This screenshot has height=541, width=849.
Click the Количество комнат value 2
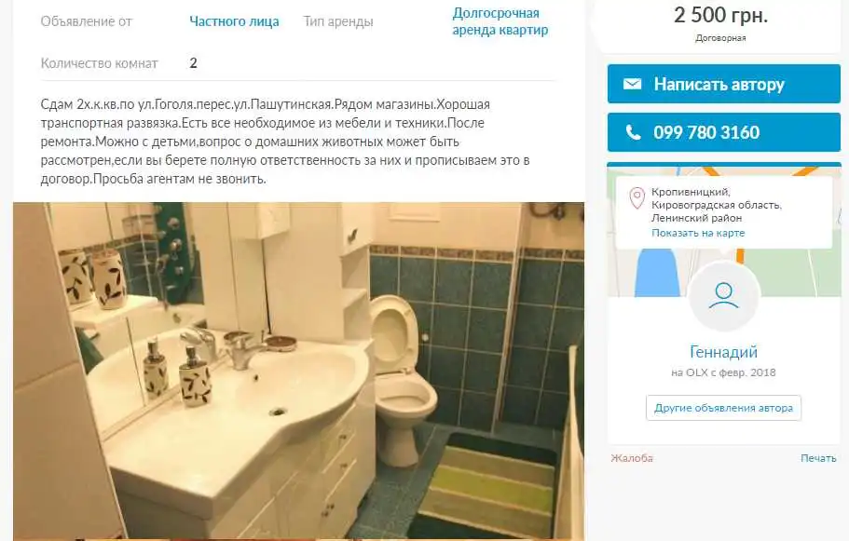[193, 63]
